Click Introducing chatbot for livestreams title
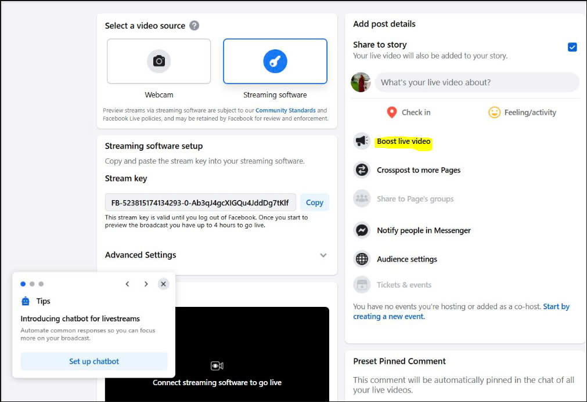587x402 pixels. [80, 318]
